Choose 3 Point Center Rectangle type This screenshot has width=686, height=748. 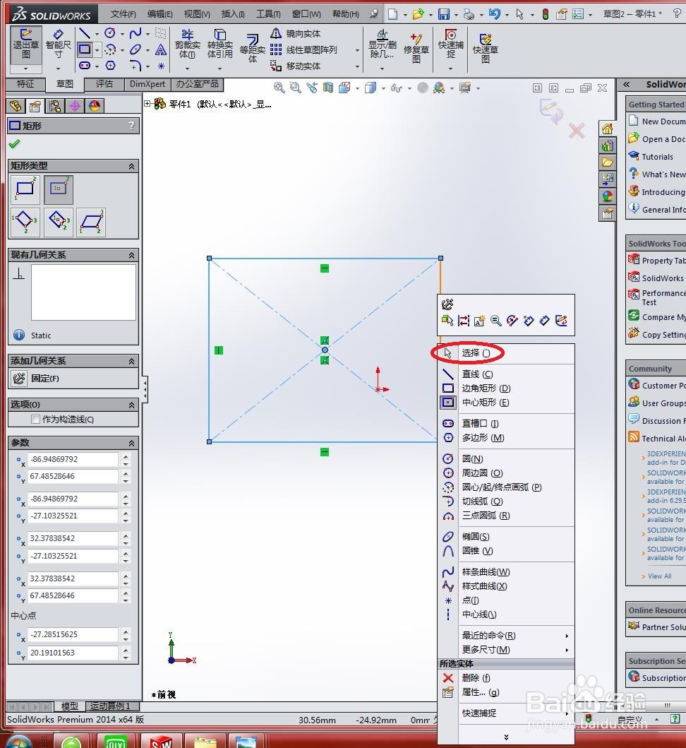58,222
